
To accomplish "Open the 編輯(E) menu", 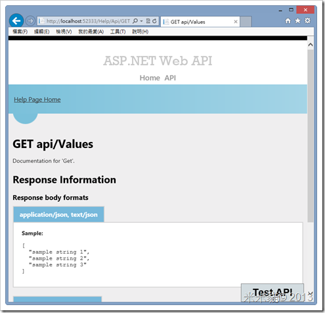I will pos(41,32).
